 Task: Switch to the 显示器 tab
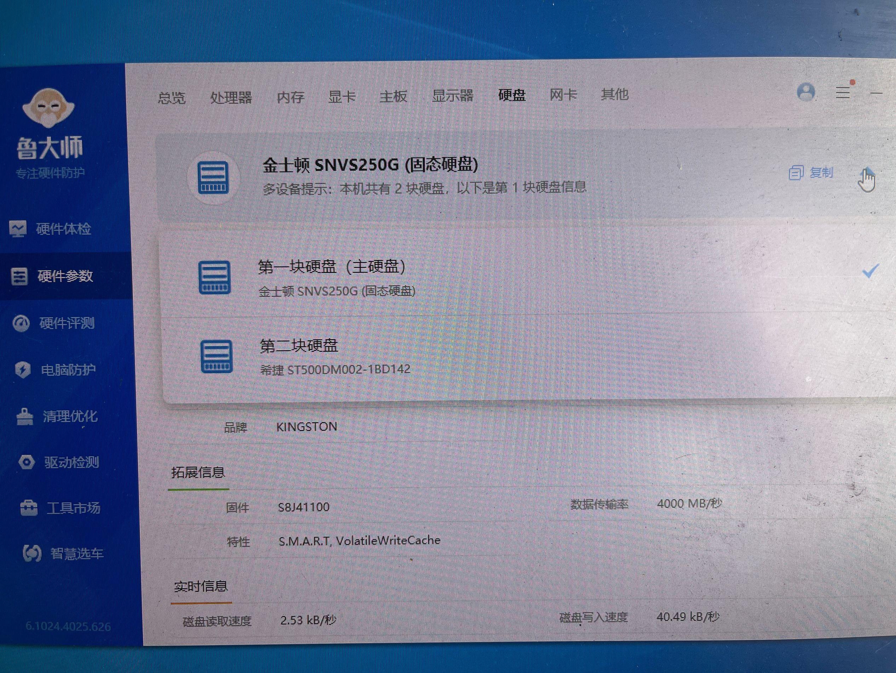click(x=453, y=96)
